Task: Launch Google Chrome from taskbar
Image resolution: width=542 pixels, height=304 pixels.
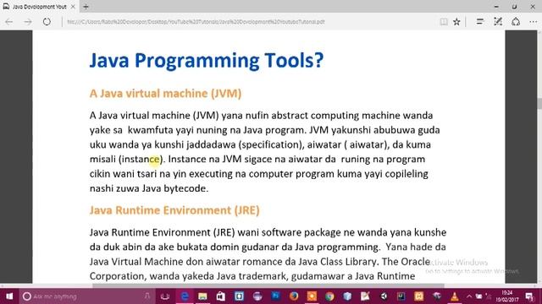Action: pos(329,296)
